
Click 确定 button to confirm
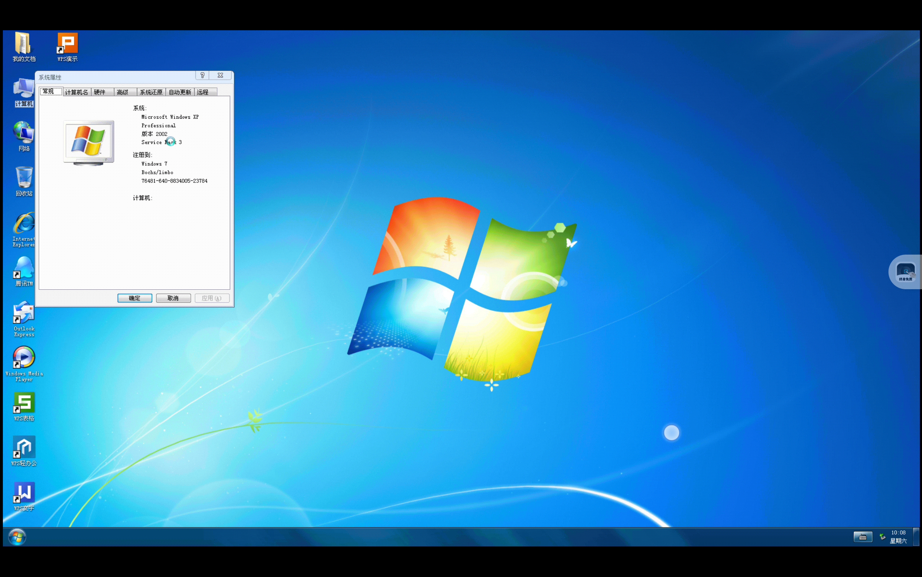coord(134,298)
